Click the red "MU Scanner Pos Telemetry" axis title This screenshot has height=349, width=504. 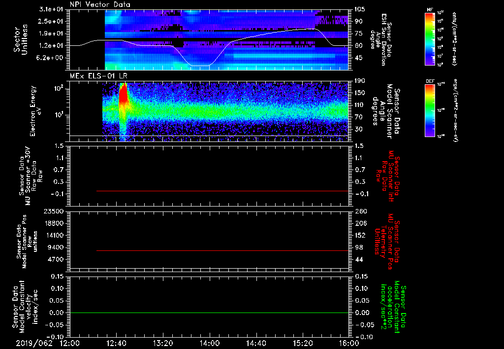pos(387,242)
